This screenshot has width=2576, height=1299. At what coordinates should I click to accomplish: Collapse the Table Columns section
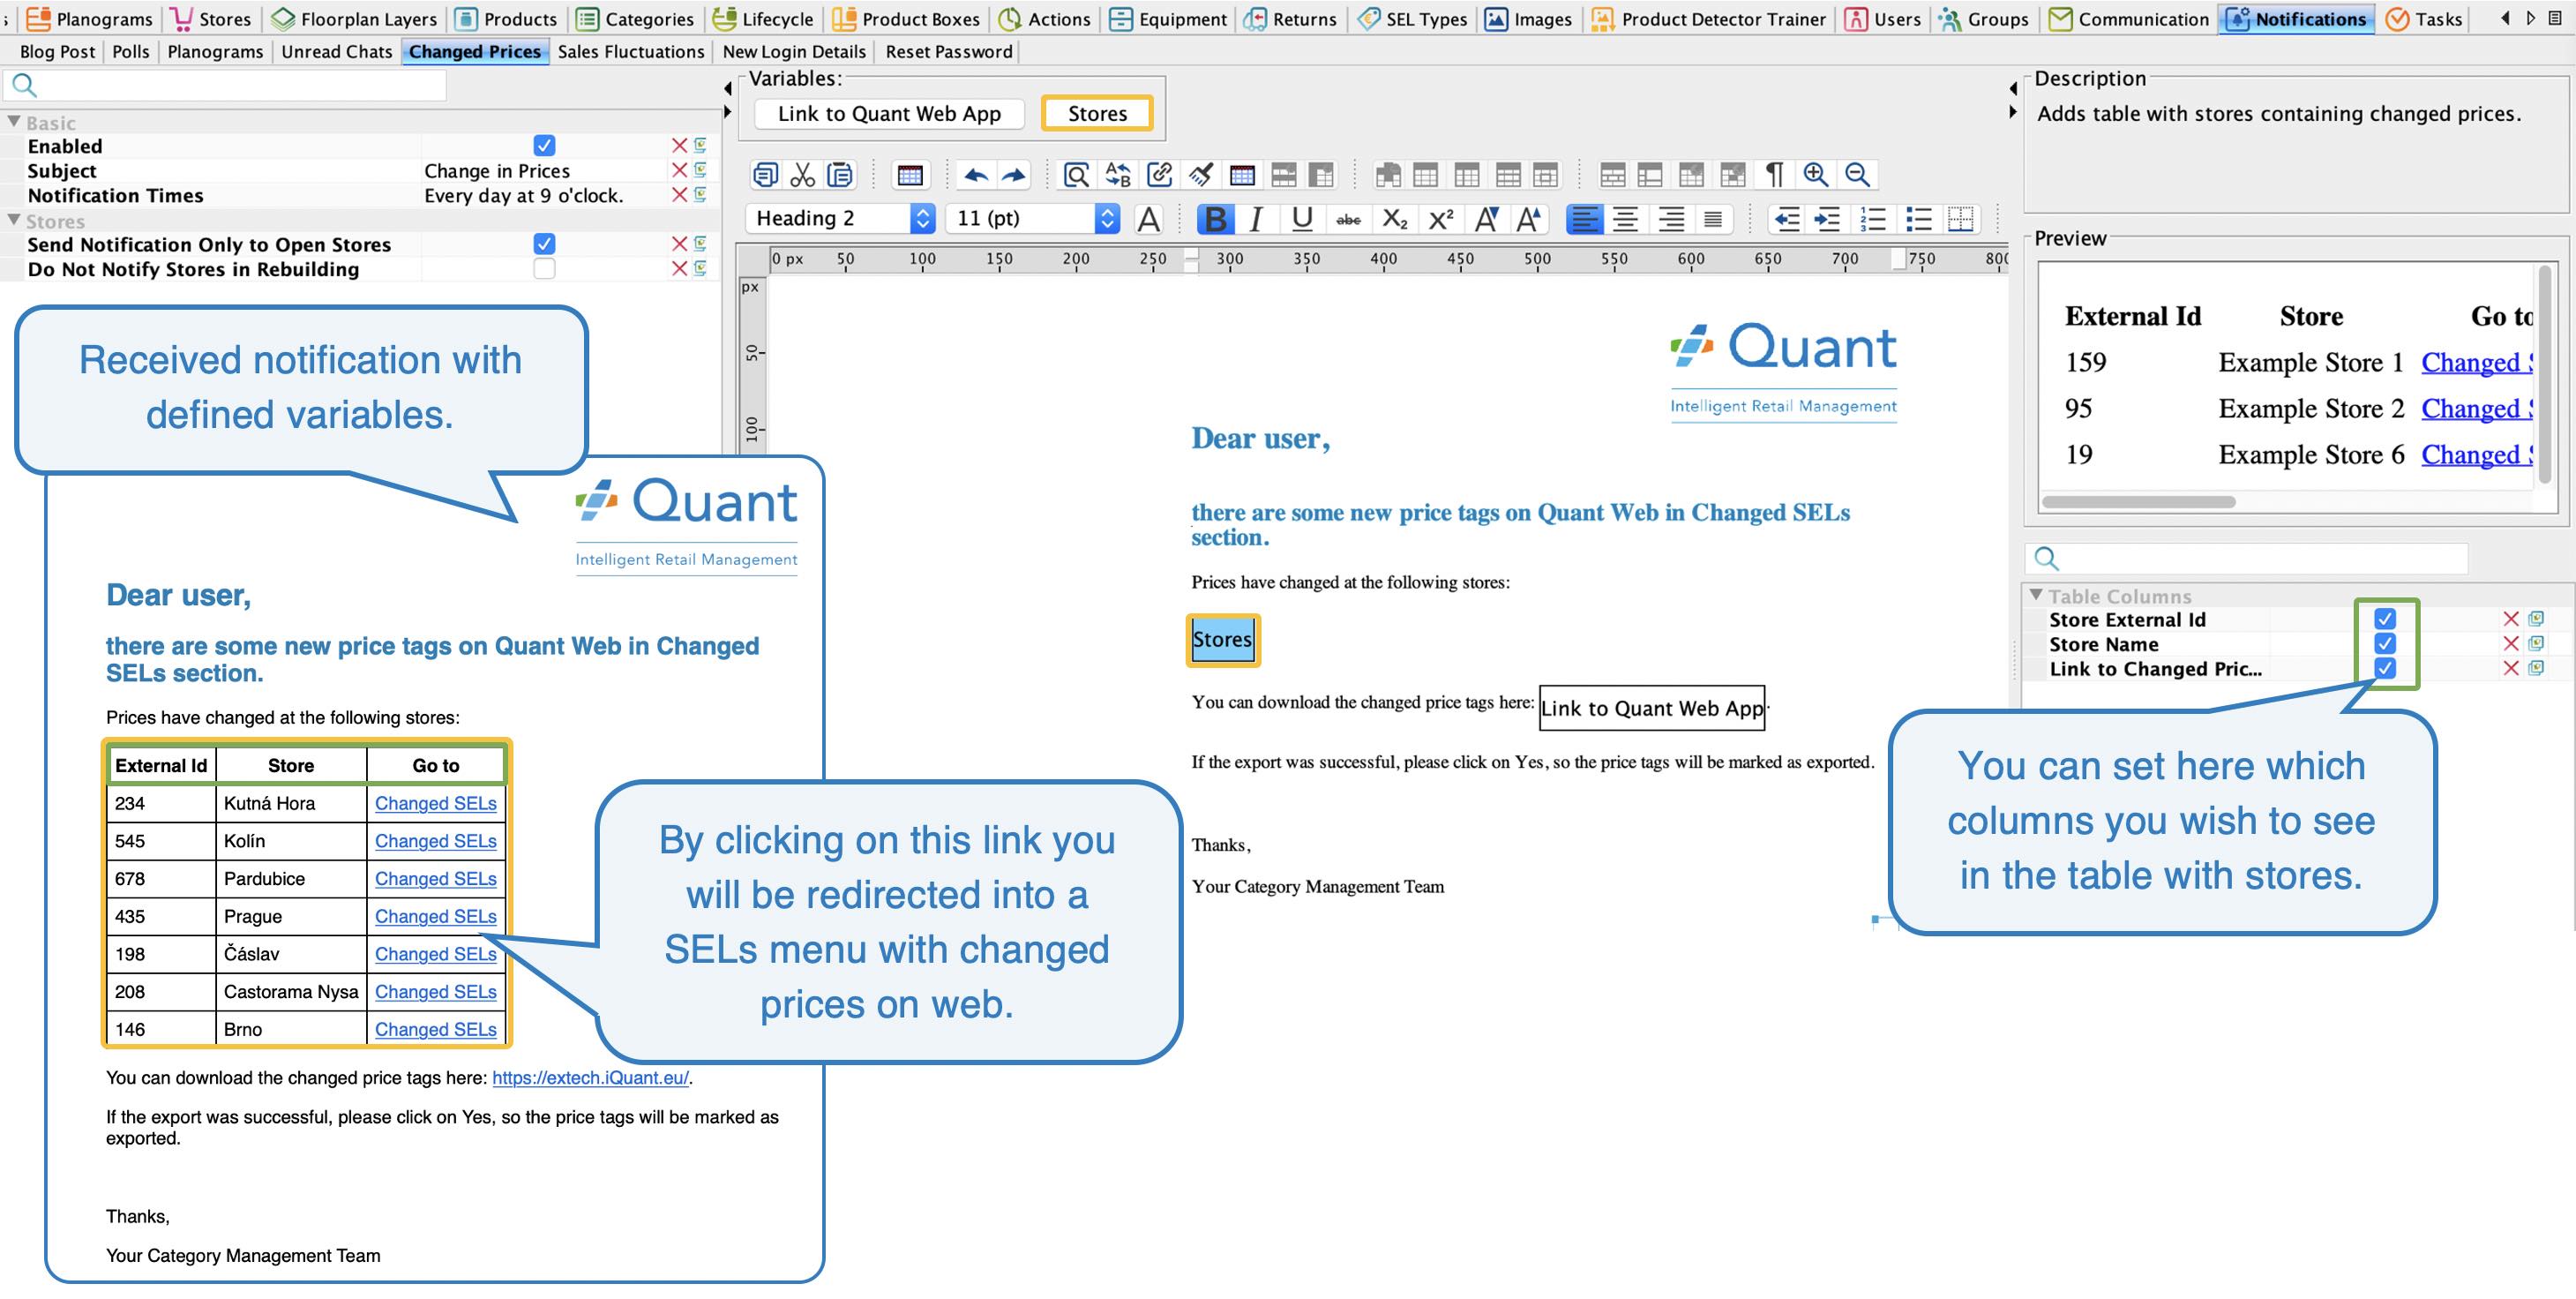click(x=2036, y=595)
